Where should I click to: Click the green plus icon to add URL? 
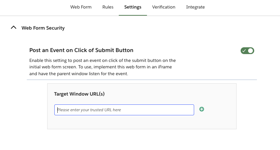point(202,109)
